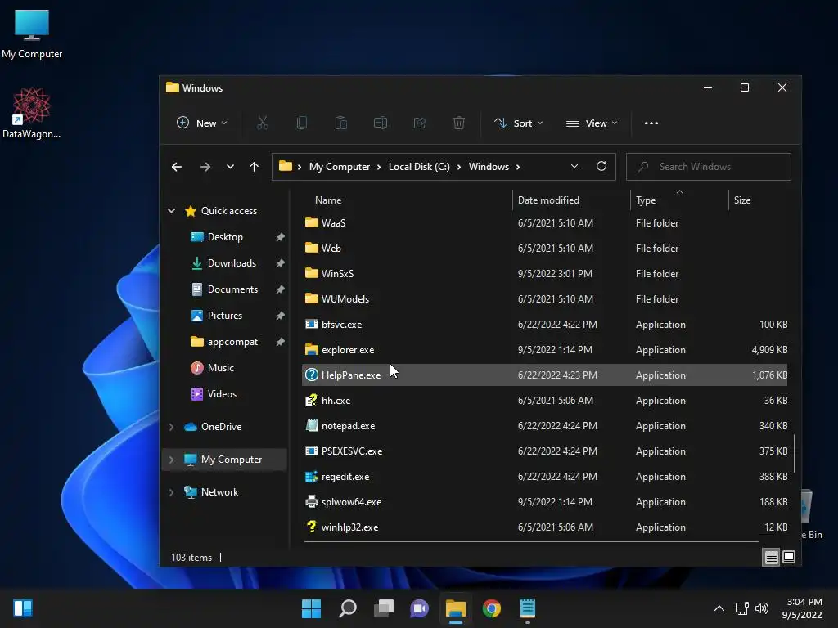Click the horizontal scrollbar under the file list
This screenshot has height=628, width=838.
tap(531, 541)
